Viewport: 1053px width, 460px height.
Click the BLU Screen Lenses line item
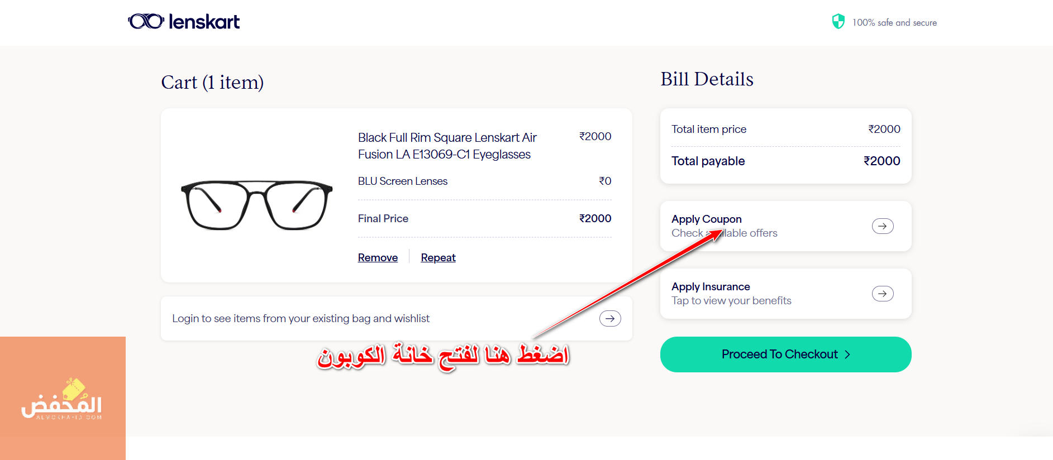point(402,181)
